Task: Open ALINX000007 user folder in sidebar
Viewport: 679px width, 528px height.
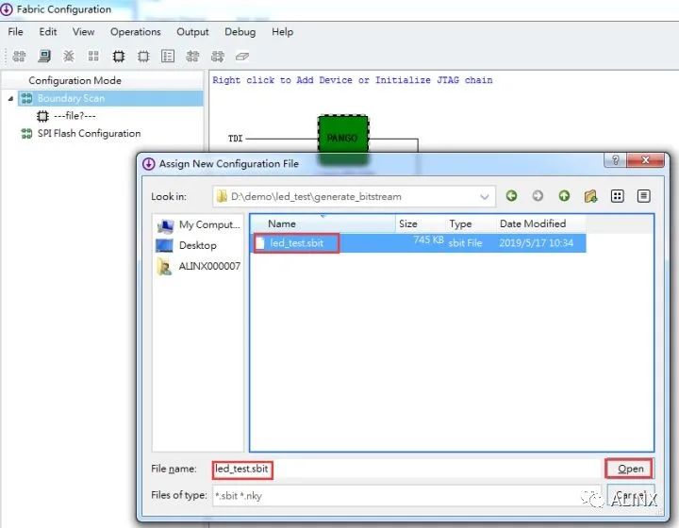Action: point(198,266)
